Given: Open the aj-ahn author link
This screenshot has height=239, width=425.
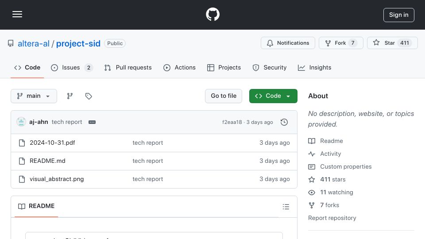Looking at the screenshot, I should pyautogui.click(x=39, y=122).
